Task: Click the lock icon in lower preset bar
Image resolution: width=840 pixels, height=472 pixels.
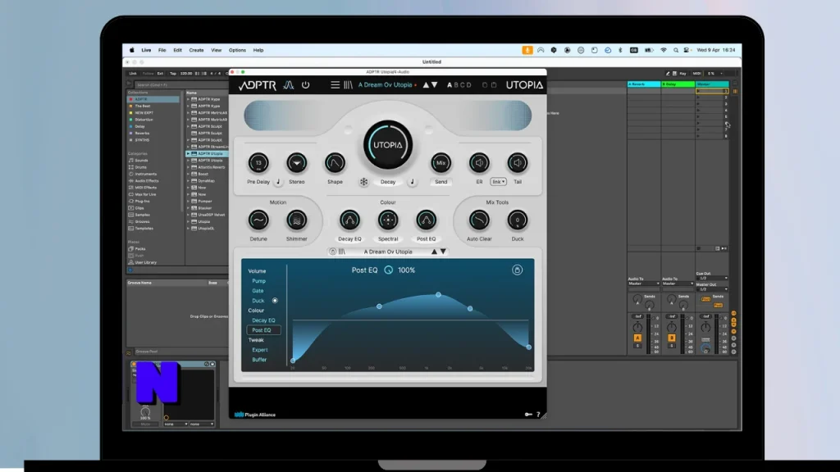Action: 333,252
